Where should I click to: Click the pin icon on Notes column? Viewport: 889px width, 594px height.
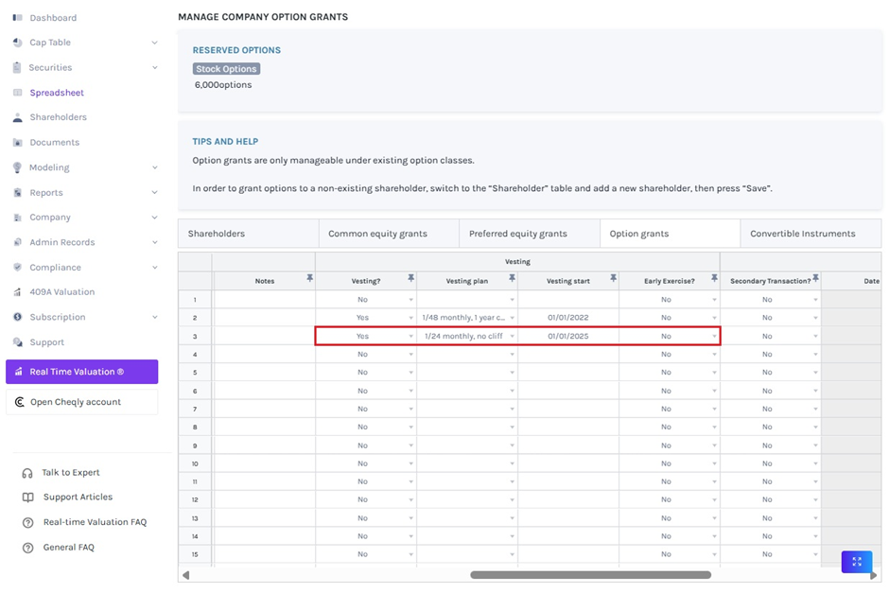309,278
